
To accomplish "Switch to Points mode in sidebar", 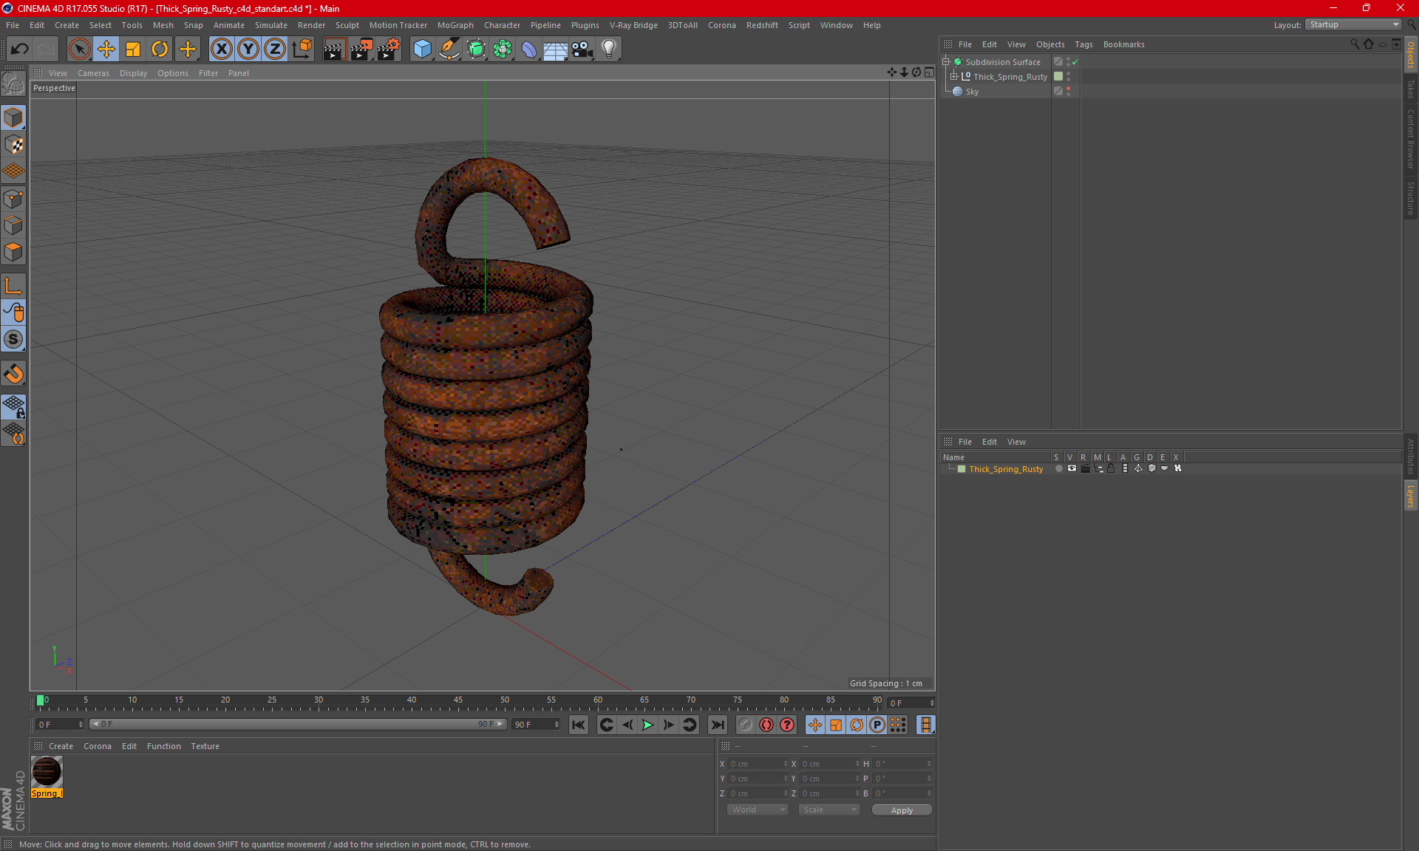I will (13, 198).
